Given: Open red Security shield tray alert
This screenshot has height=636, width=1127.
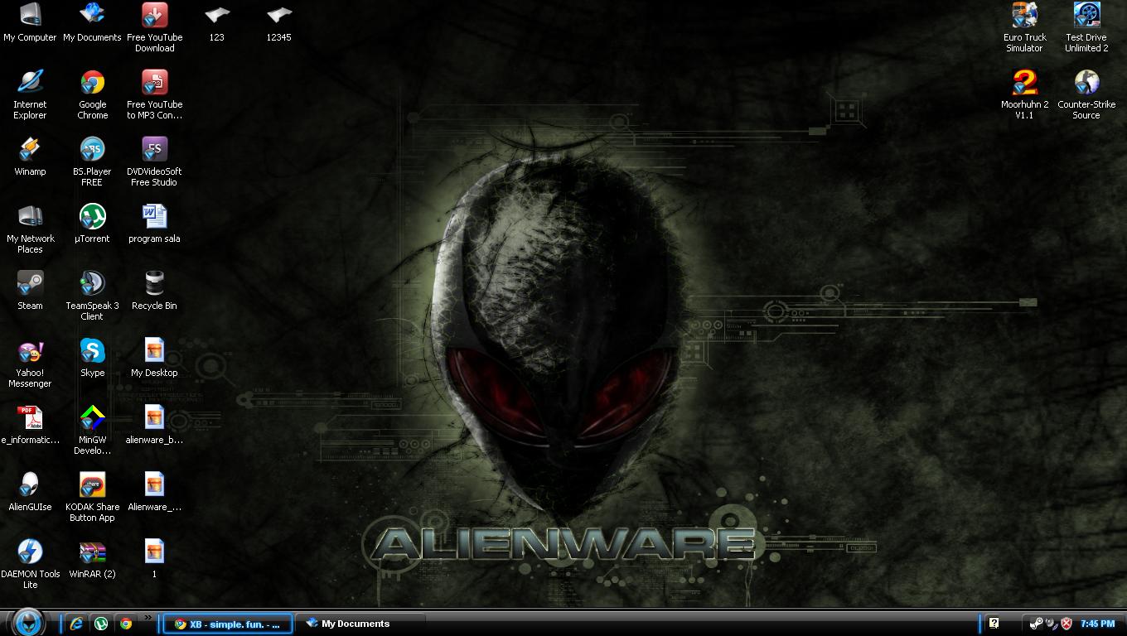Looking at the screenshot, I should pos(1067,624).
